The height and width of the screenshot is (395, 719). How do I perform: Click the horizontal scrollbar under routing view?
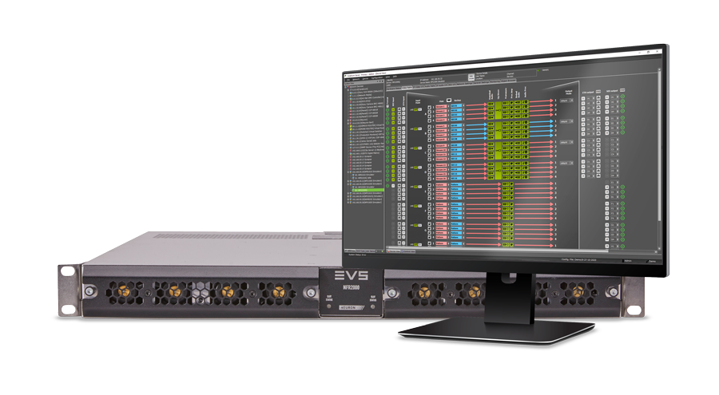498,248
